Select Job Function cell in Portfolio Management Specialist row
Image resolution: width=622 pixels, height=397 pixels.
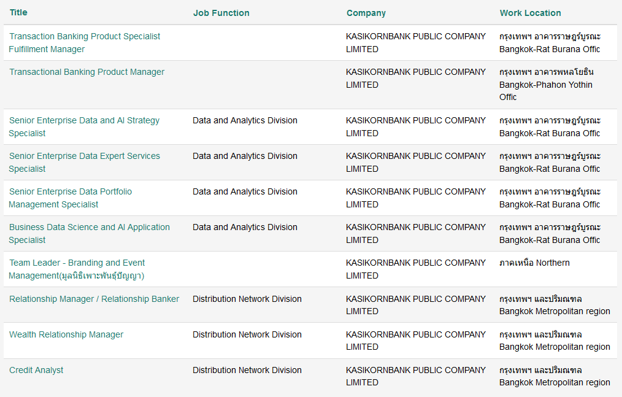245,192
